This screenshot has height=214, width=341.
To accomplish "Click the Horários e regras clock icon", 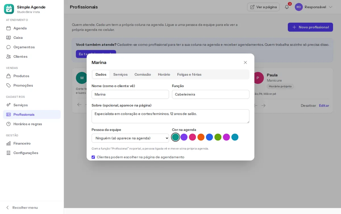I will coord(9,124).
